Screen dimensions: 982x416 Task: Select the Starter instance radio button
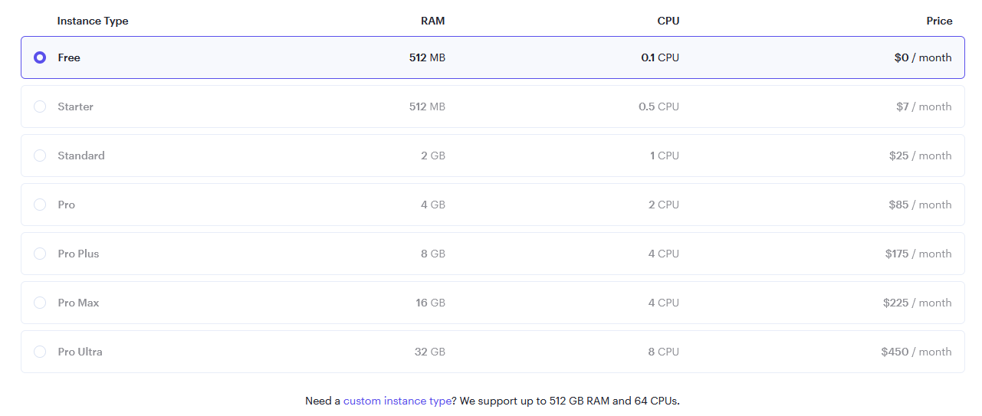[x=40, y=106]
